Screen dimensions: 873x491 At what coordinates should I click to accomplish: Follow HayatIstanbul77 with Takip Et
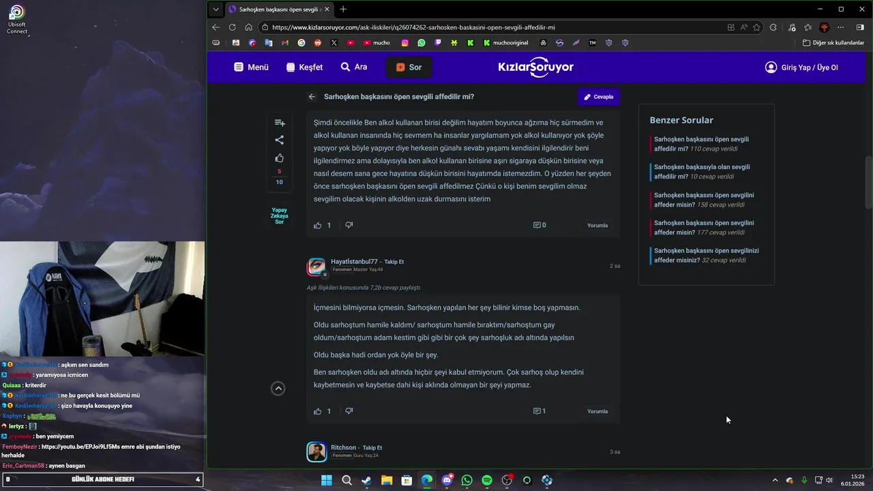394,262
